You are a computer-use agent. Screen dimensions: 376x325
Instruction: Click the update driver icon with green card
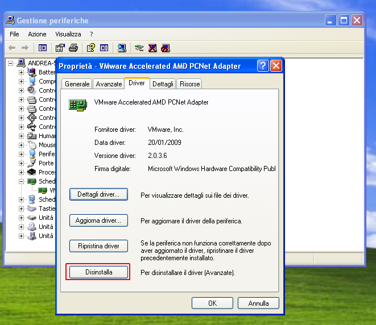click(139, 48)
